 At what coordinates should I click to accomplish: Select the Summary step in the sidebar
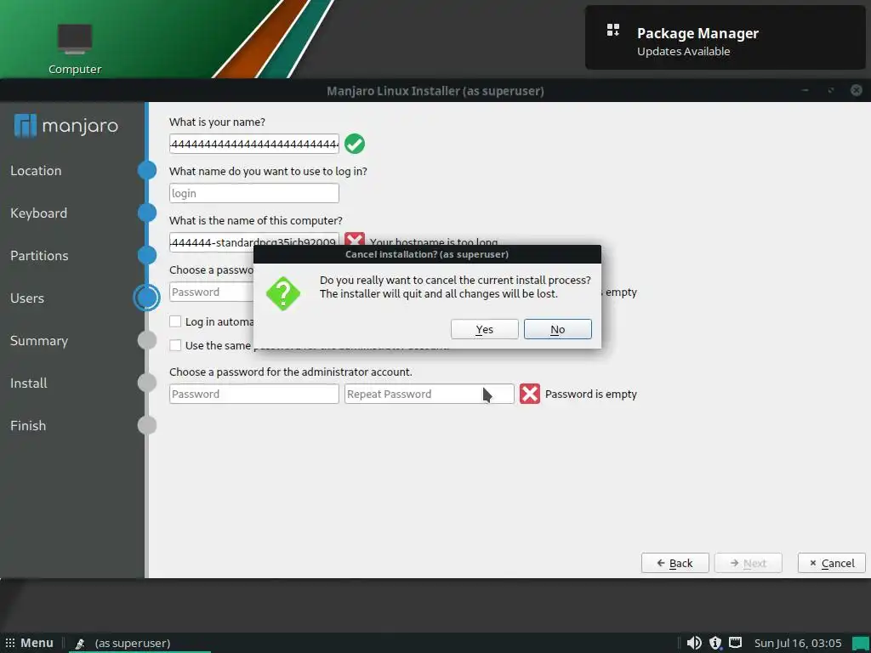(x=39, y=340)
